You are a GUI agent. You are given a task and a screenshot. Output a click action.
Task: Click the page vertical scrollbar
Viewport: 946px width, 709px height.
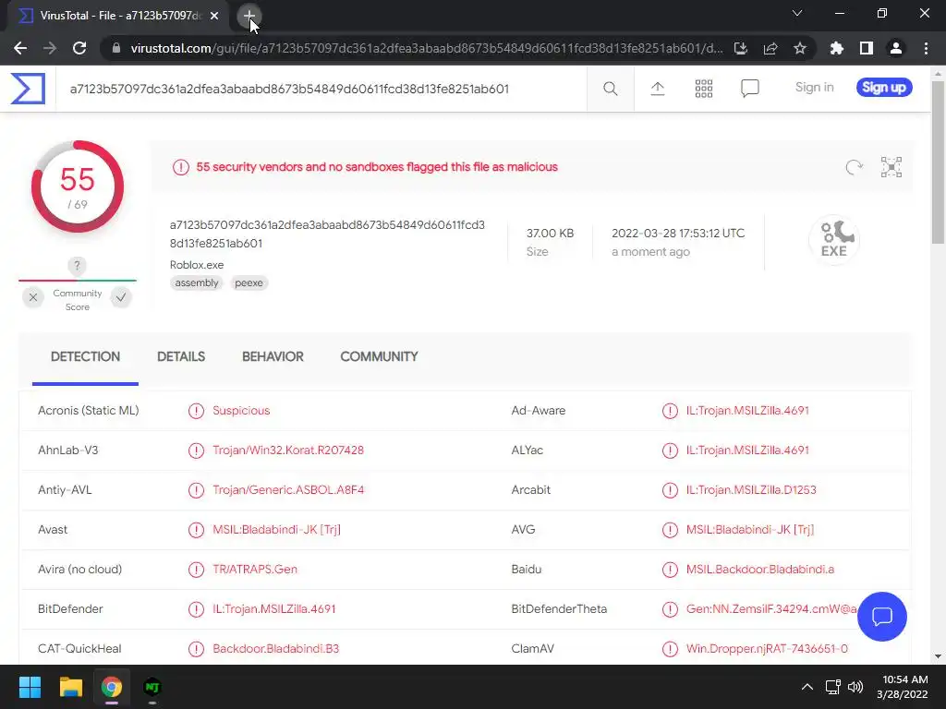[938, 162]
